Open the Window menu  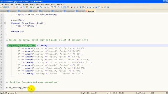(59, 4)
